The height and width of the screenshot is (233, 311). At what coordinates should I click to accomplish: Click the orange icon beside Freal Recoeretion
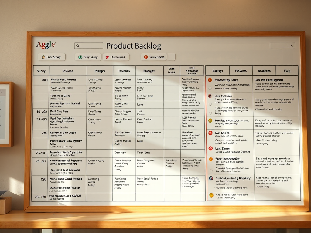(211, 159)
